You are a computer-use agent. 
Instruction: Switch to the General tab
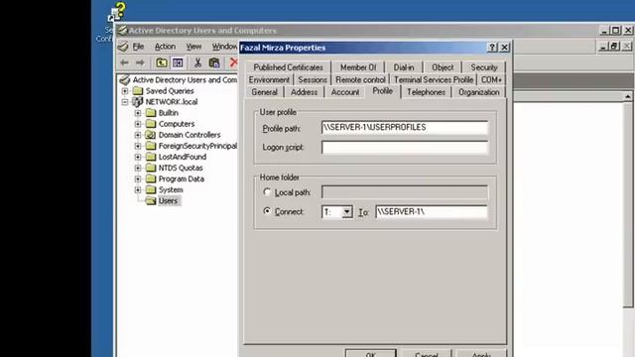click(265, 92)
